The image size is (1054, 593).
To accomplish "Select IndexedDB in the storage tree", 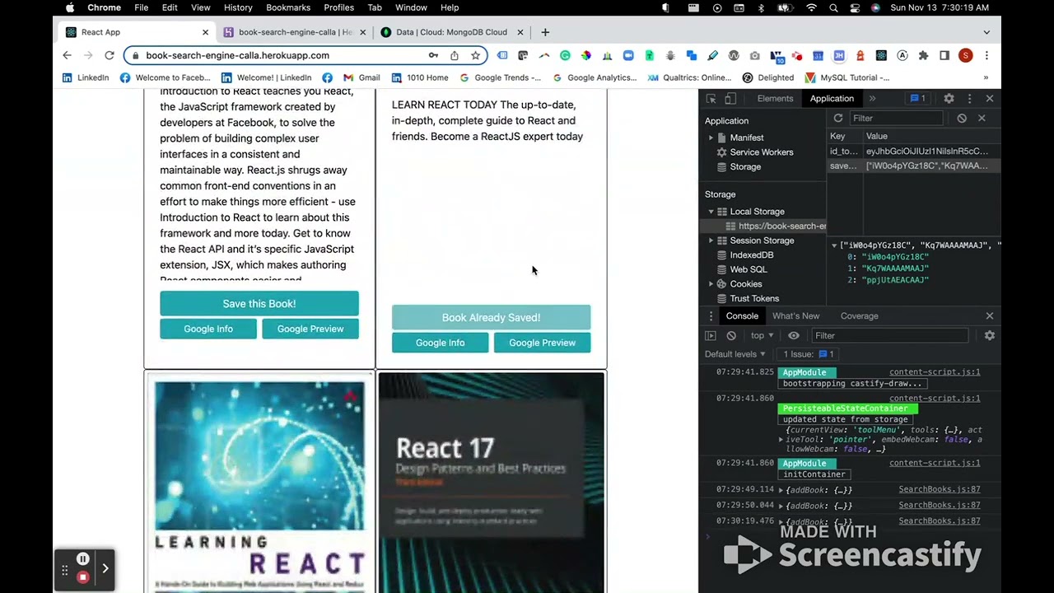I will click(751, 255).
